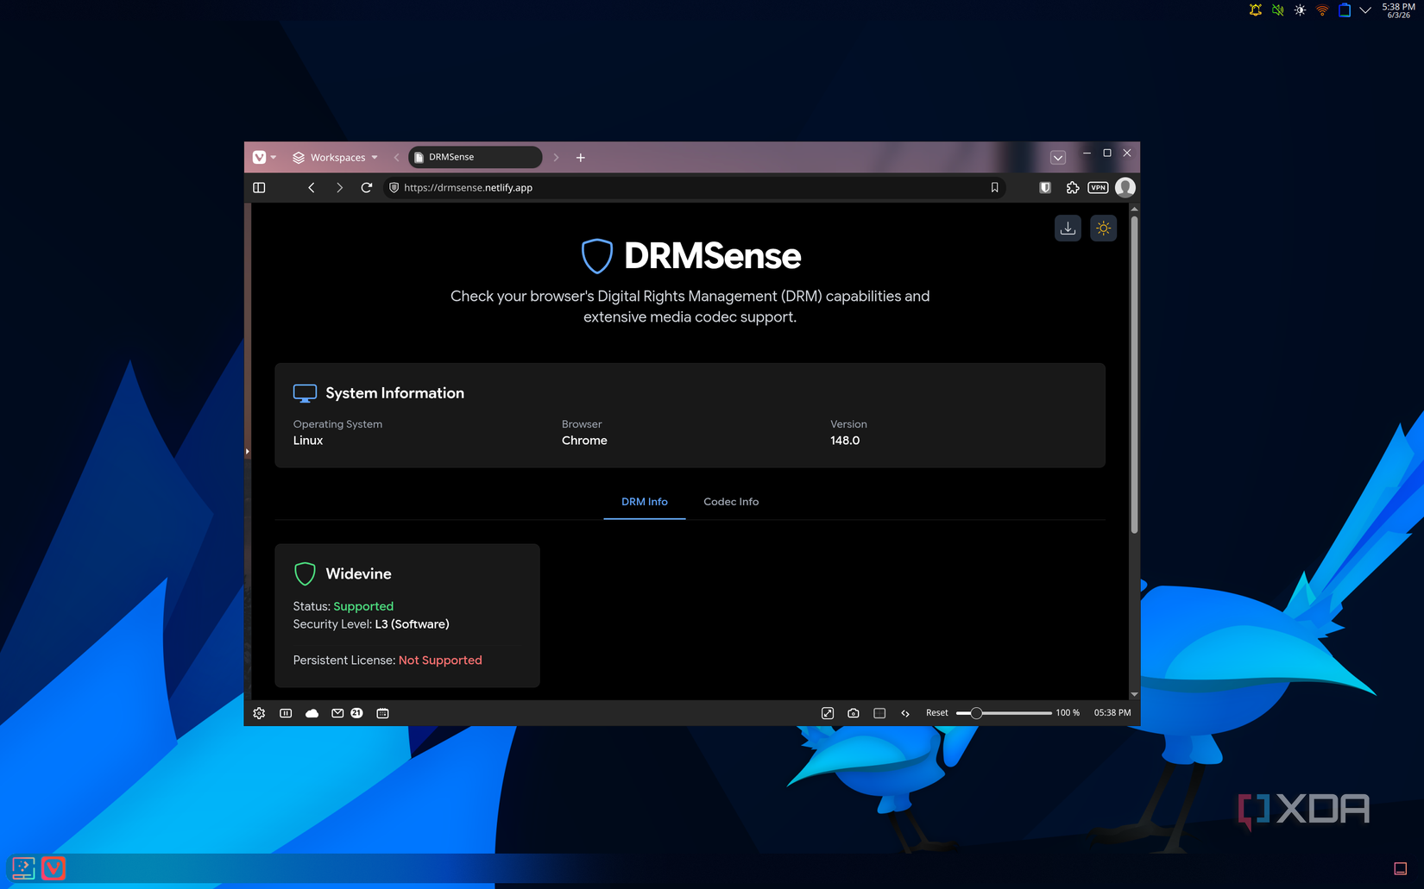Viewport: 1424px width, 889px height.
Task: Click the Not Supported license text
Action: point(440,660)
